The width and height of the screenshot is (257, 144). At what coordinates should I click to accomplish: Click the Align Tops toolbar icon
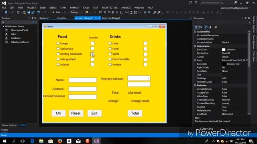tap(113, 12)
